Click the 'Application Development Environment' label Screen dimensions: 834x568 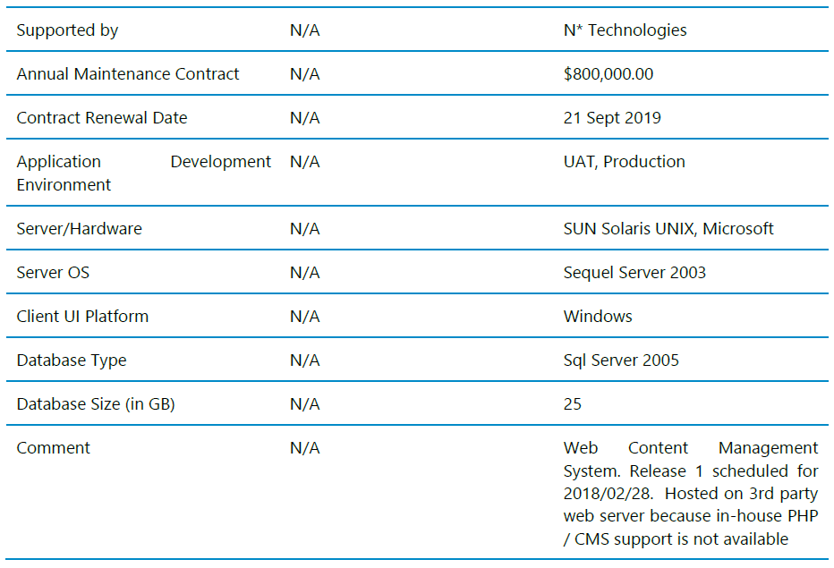[143, 173]
